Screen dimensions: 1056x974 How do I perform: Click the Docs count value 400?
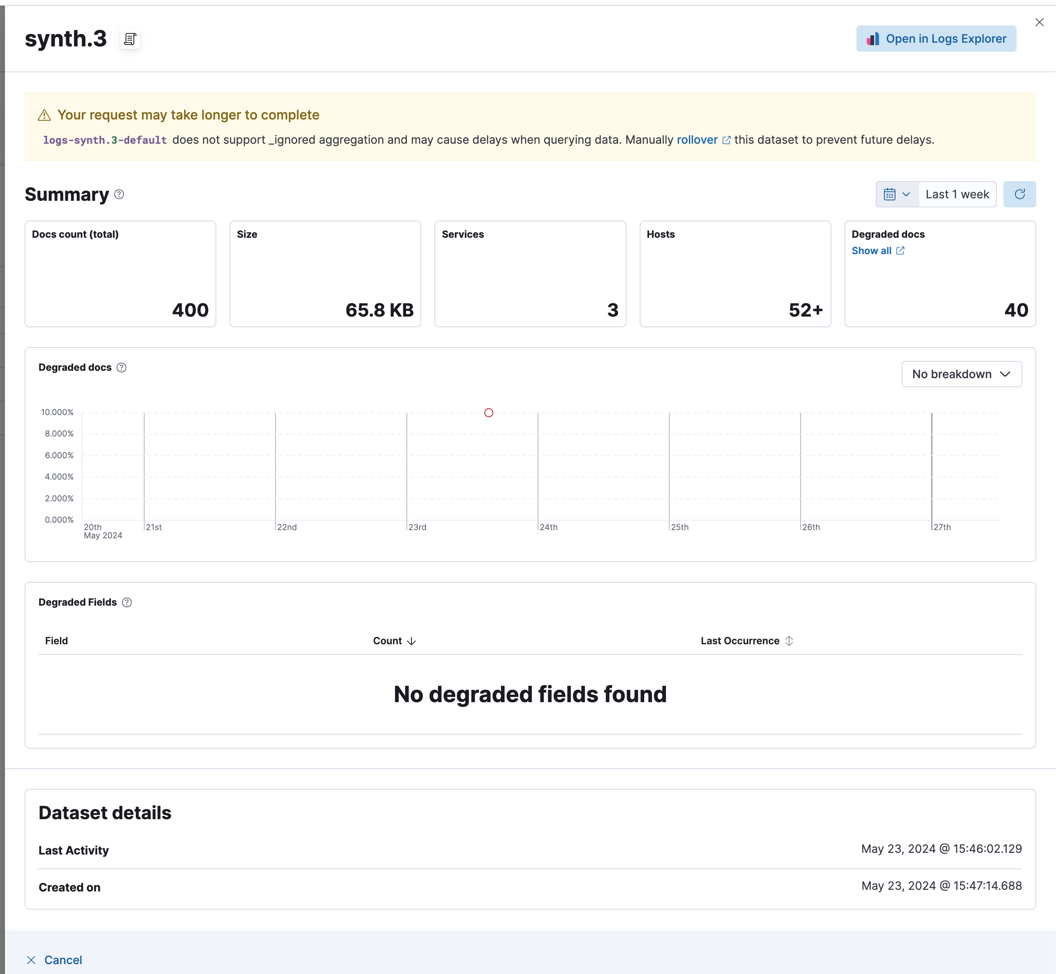(190, 310)
